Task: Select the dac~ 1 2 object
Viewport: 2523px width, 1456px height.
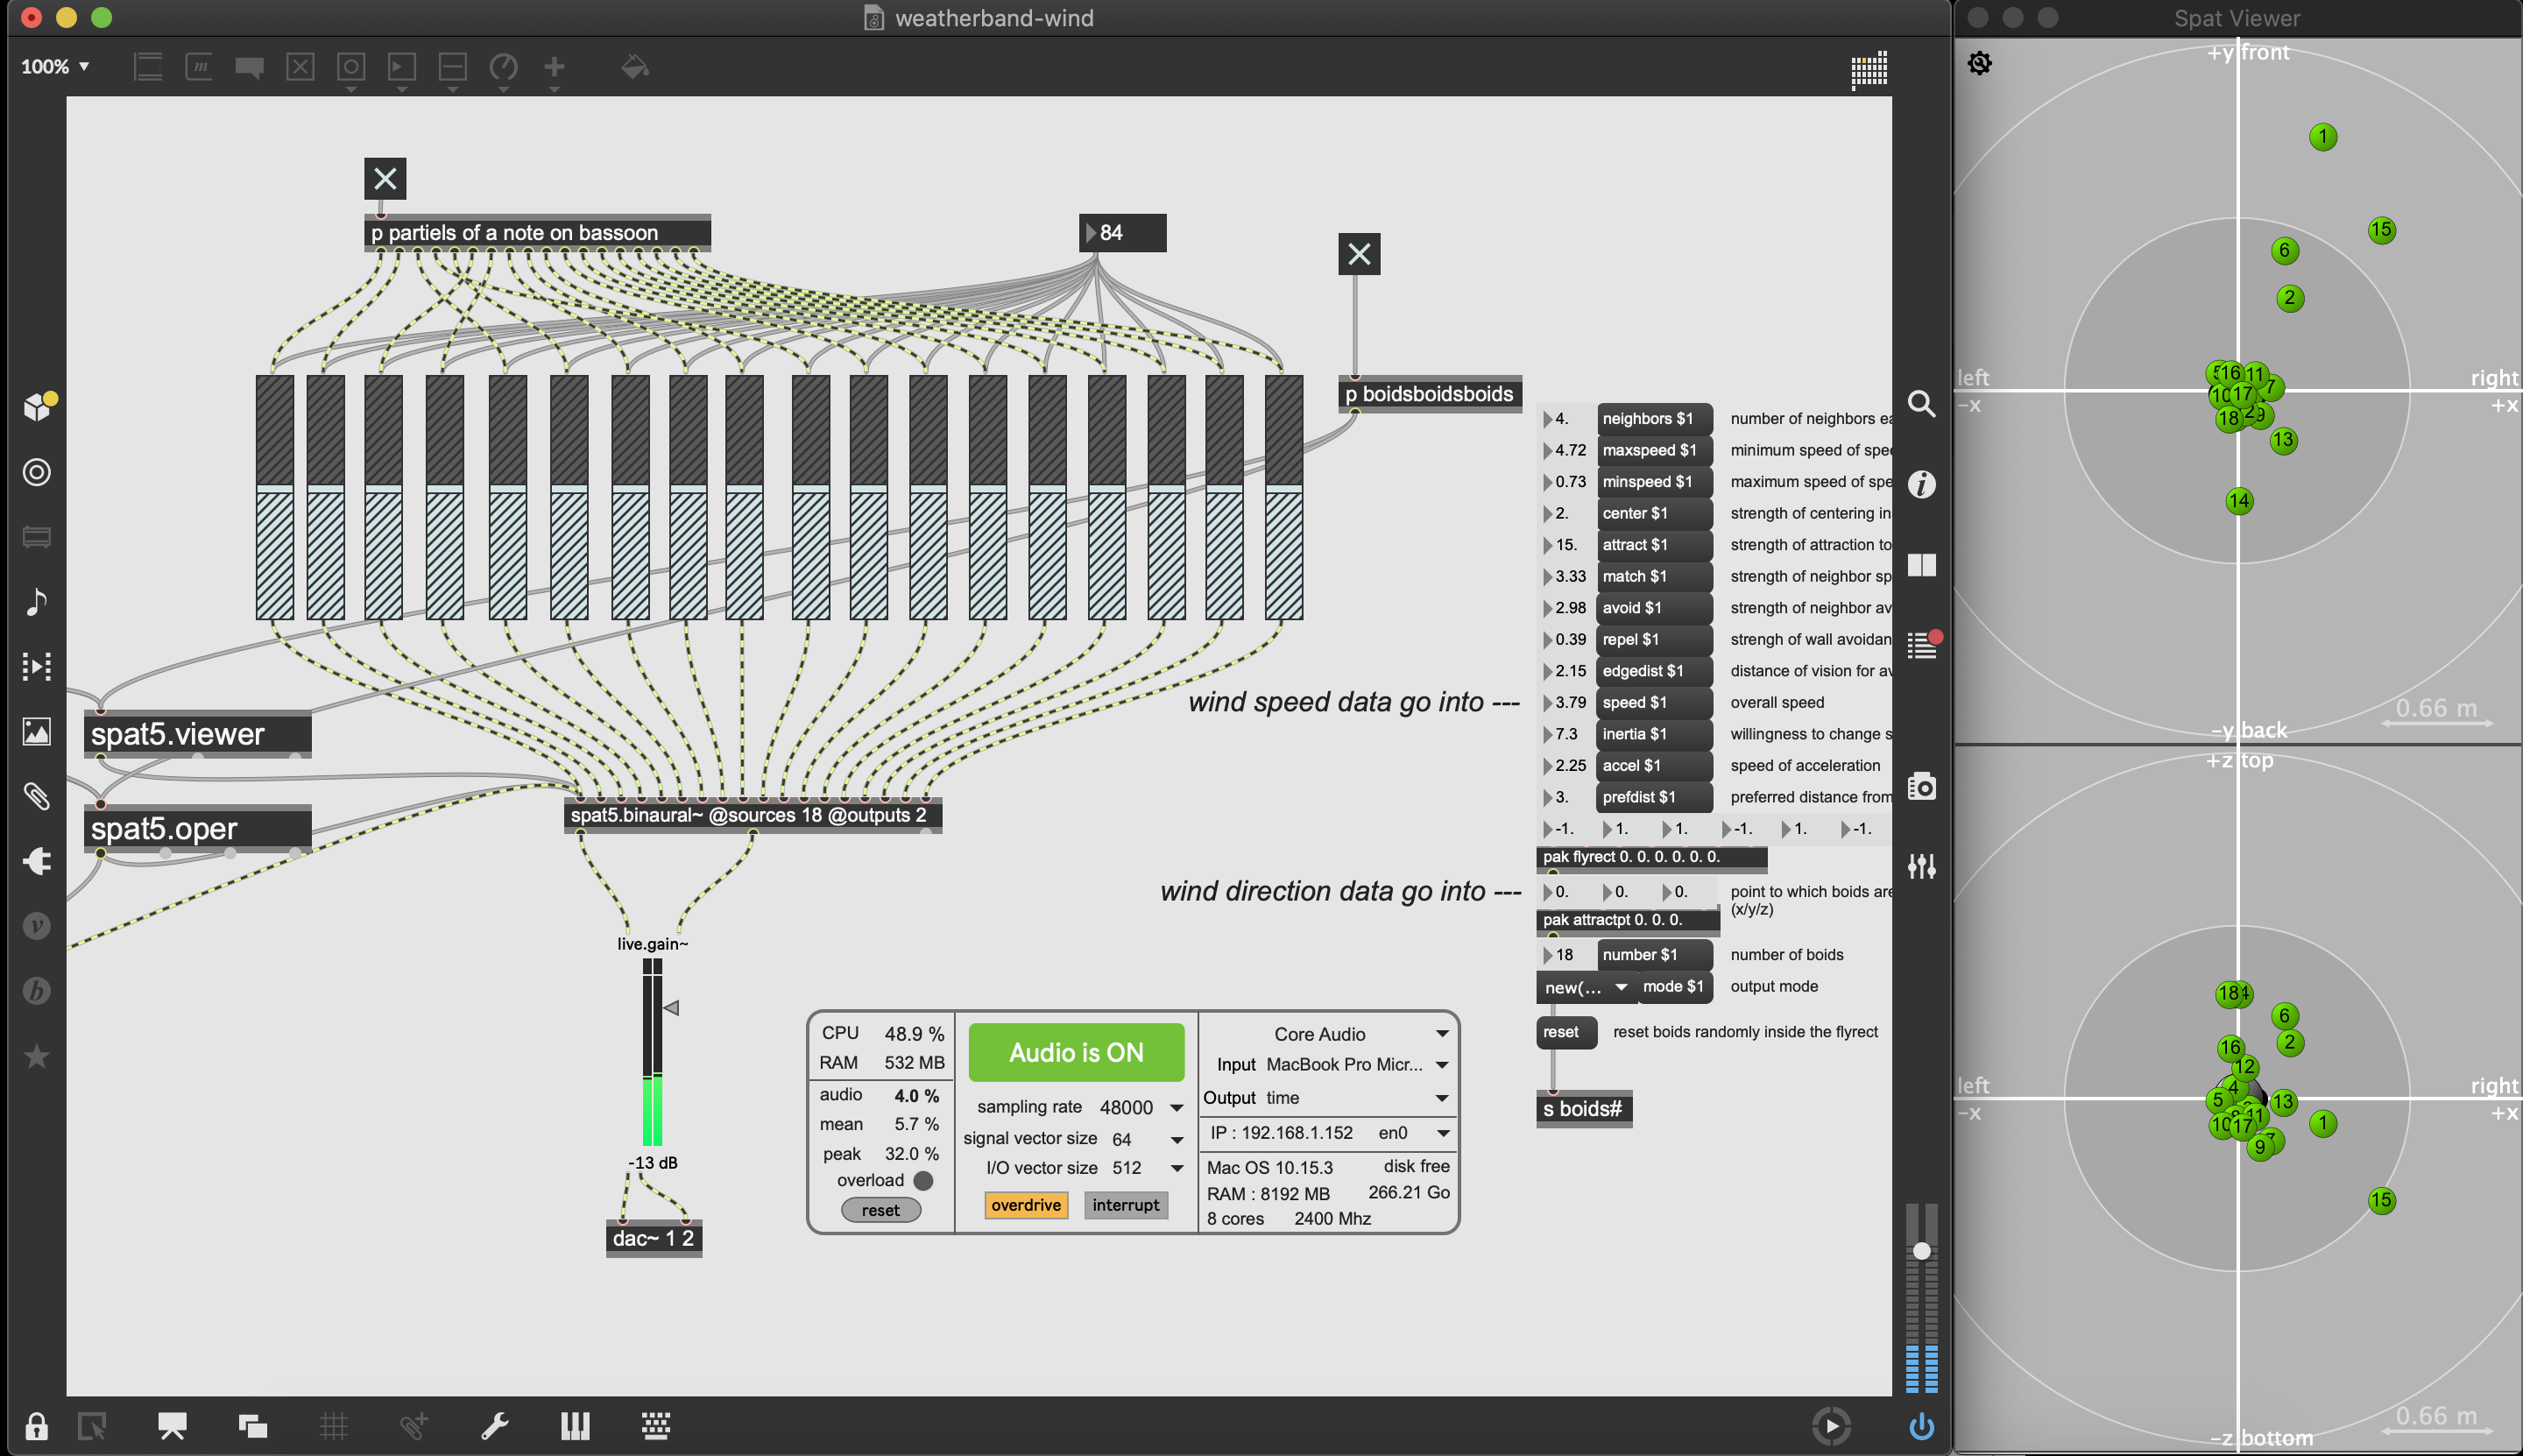Action: coord(653,1238)
